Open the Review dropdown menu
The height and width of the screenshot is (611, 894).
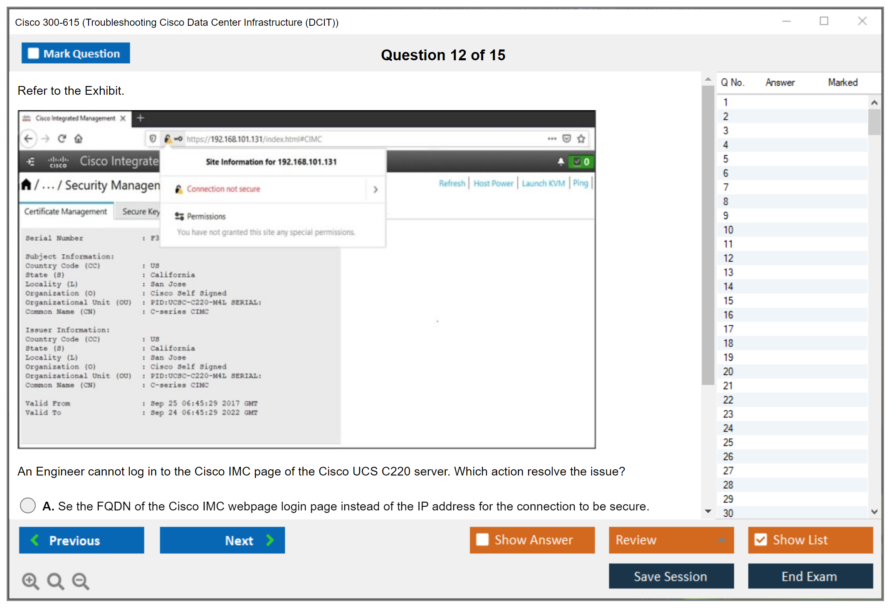[x=671, y=540]
